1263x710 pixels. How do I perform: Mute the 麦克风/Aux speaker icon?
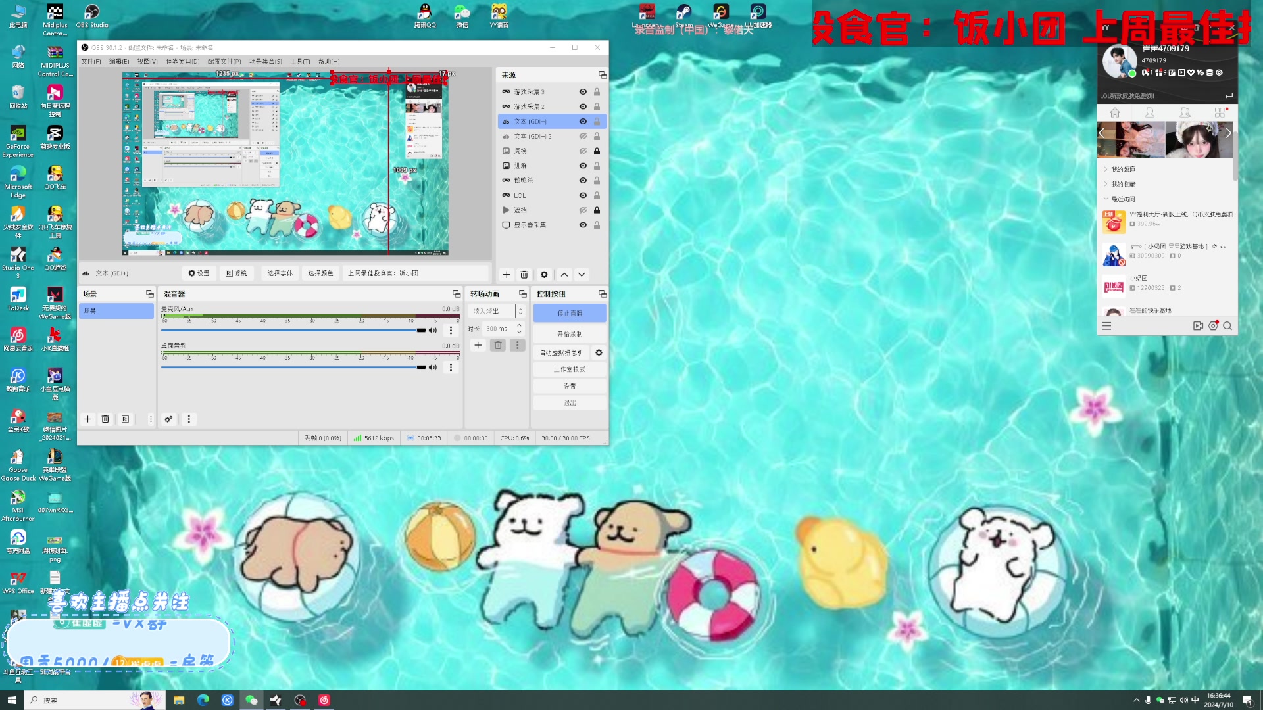point(433,331)
